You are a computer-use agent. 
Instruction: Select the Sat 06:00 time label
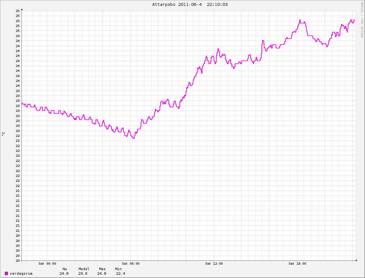click(x=131, y=264)
